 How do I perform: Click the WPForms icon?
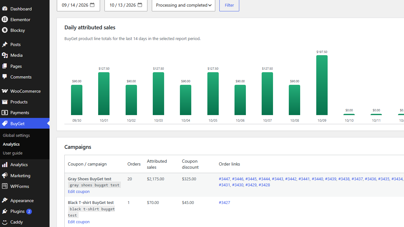click(5, 186)
